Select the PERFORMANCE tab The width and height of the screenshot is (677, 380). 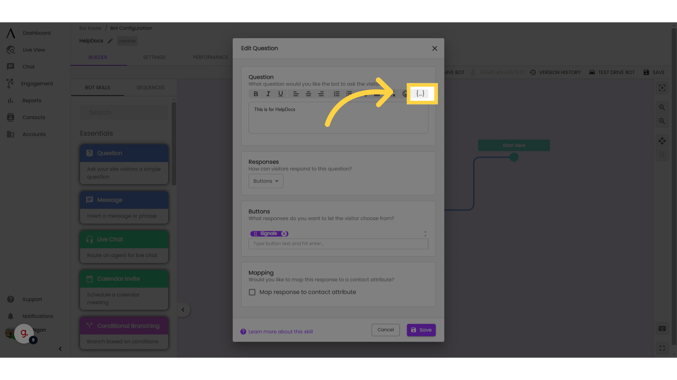tap(211, 57)
